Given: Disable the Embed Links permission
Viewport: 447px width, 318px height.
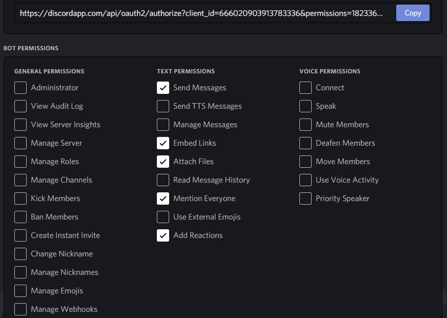Looking at the screenshot, I should [163, 143].
